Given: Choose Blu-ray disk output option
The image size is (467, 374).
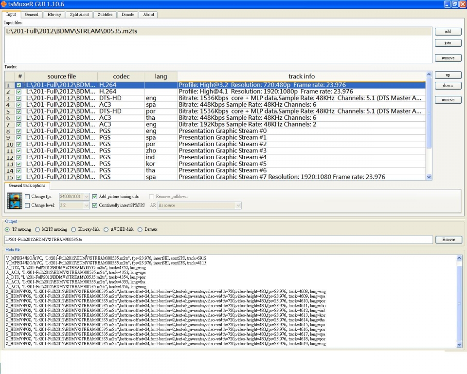Looking at the screenshot, I should (x=74, y=229).
